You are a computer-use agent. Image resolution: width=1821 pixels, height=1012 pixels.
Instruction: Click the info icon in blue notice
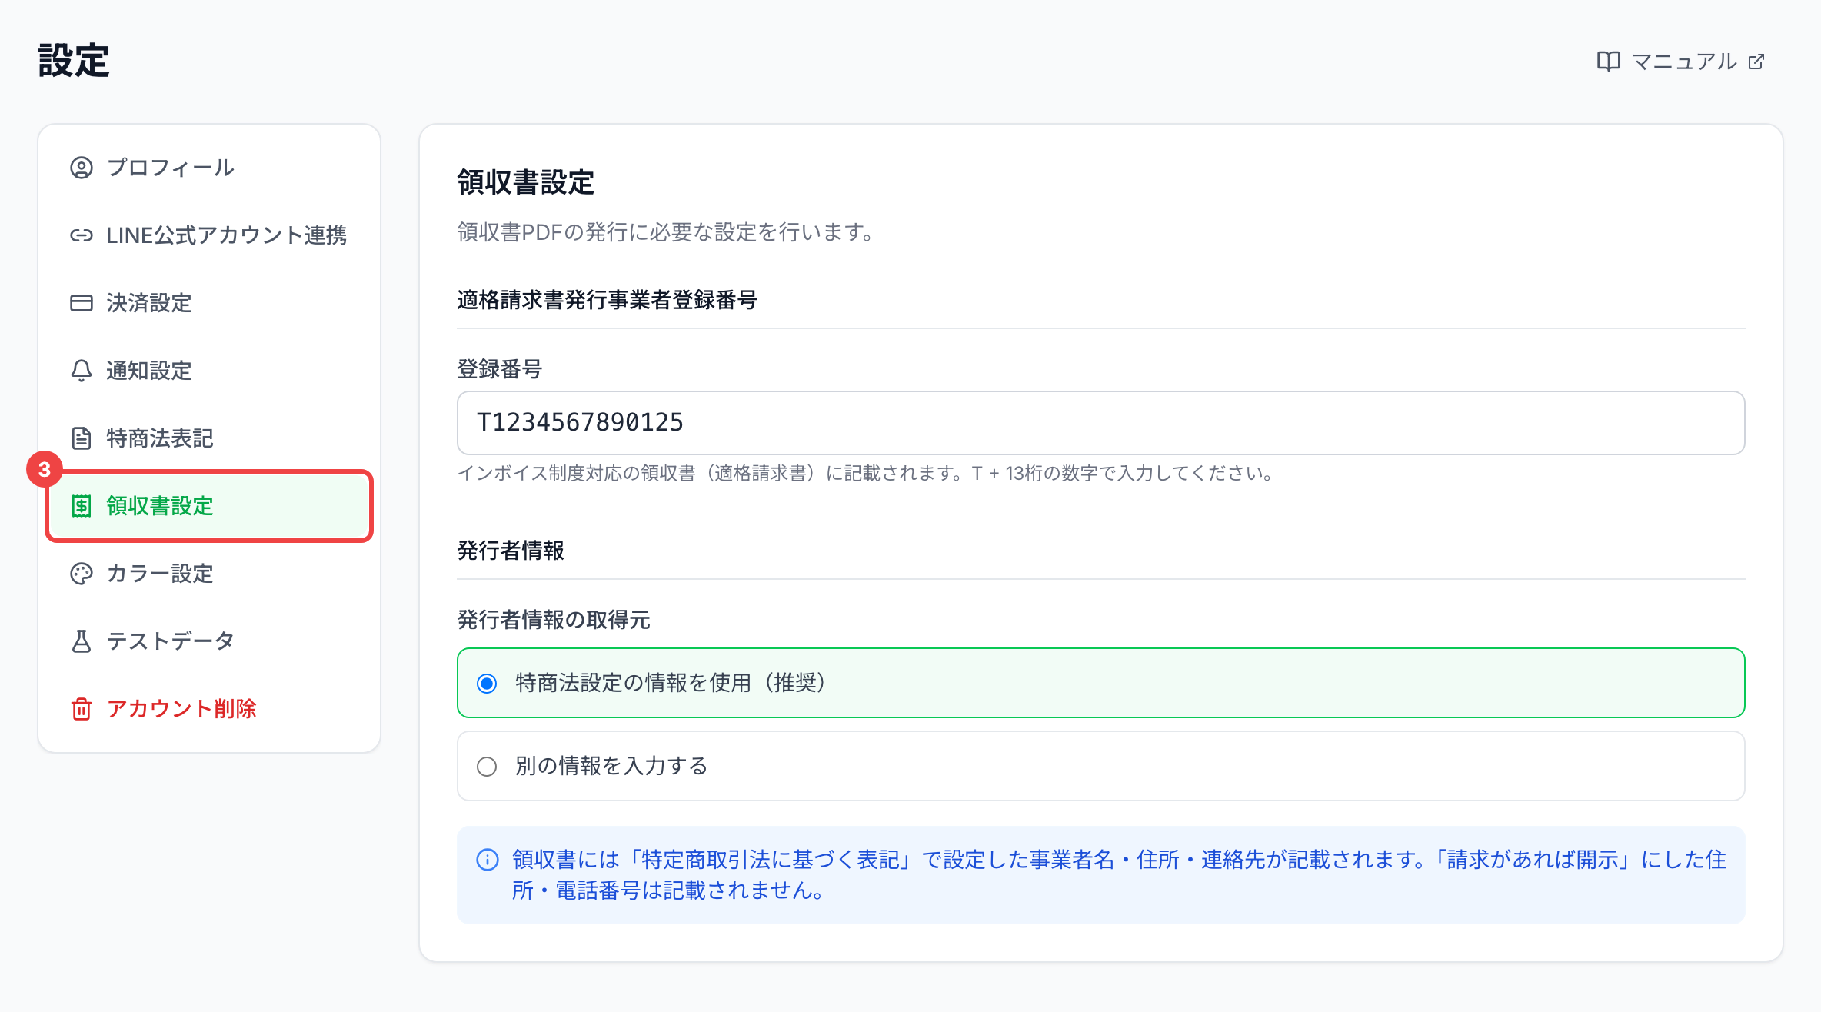pos(488,860)
